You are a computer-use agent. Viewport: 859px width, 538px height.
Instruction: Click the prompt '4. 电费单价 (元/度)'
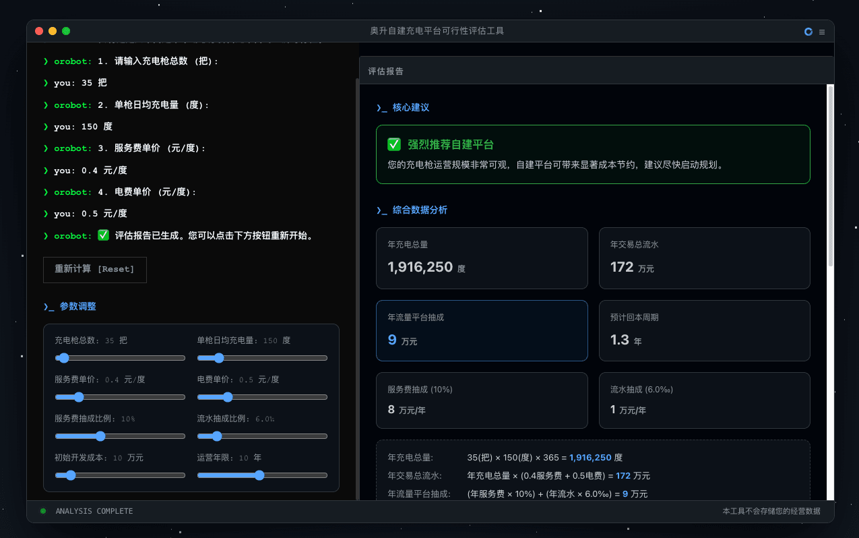pos(147,192)
